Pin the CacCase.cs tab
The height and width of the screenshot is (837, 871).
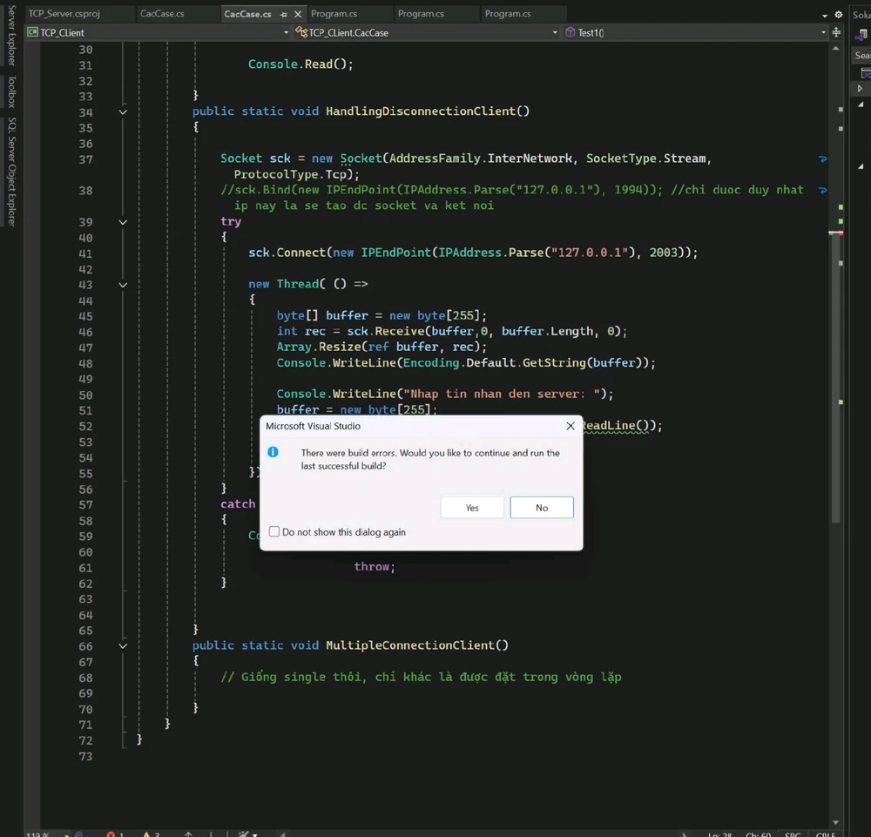(x=284, y=15)
